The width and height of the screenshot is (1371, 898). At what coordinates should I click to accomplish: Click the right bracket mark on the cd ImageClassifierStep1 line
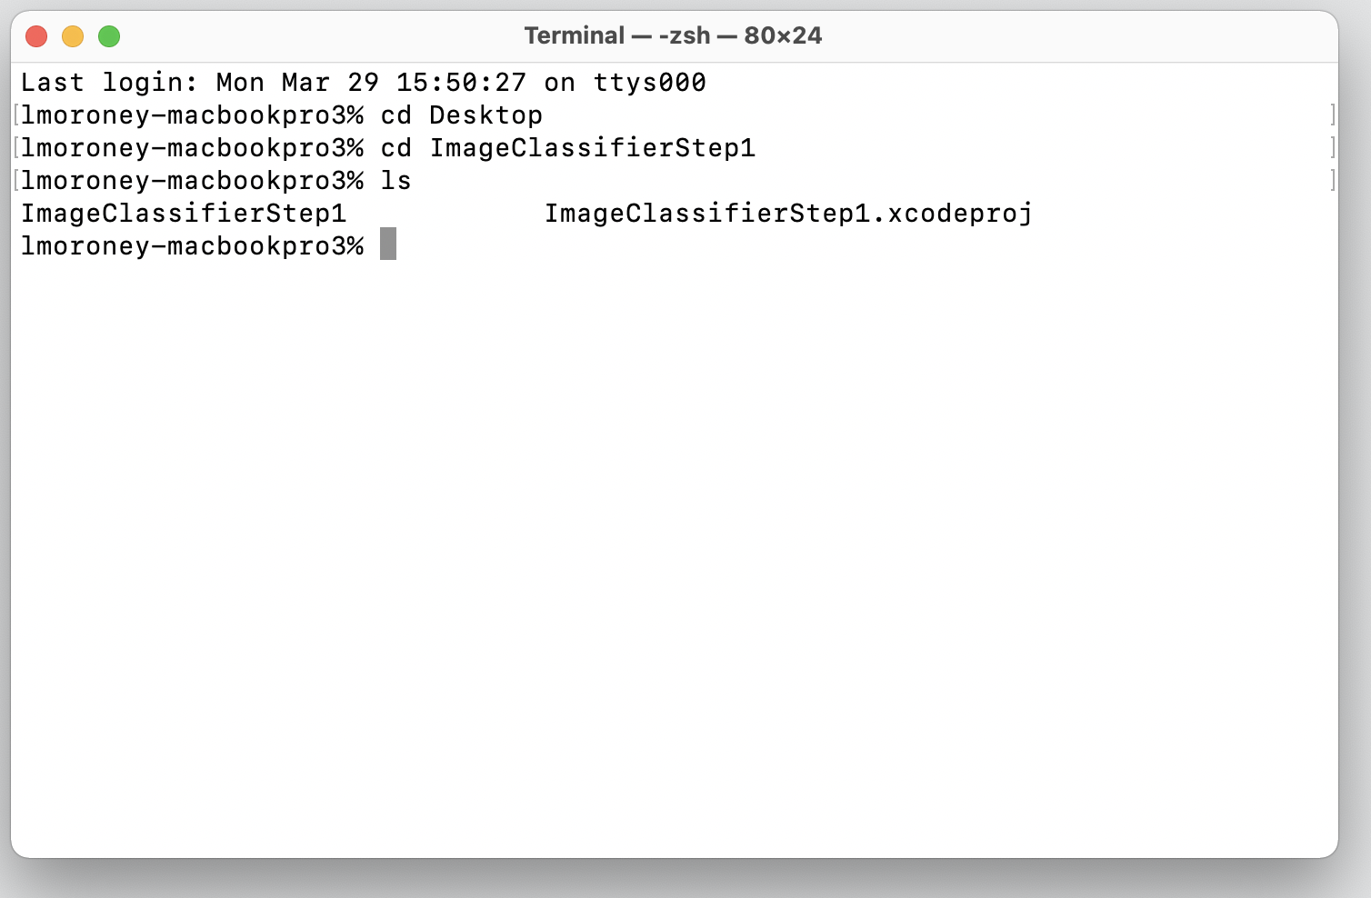coord(1332,147)
